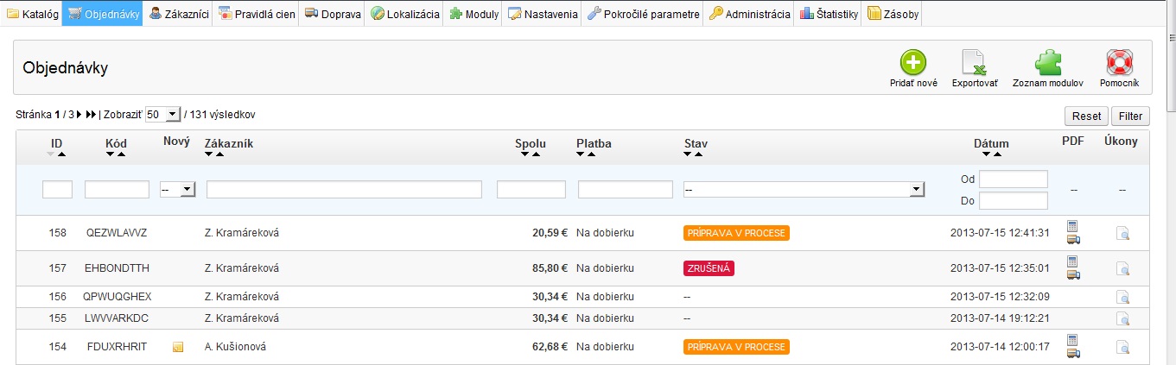The width and height of the screenshot is (1176, 365).
Task: View details of order 158
Action: [1122, 233]
